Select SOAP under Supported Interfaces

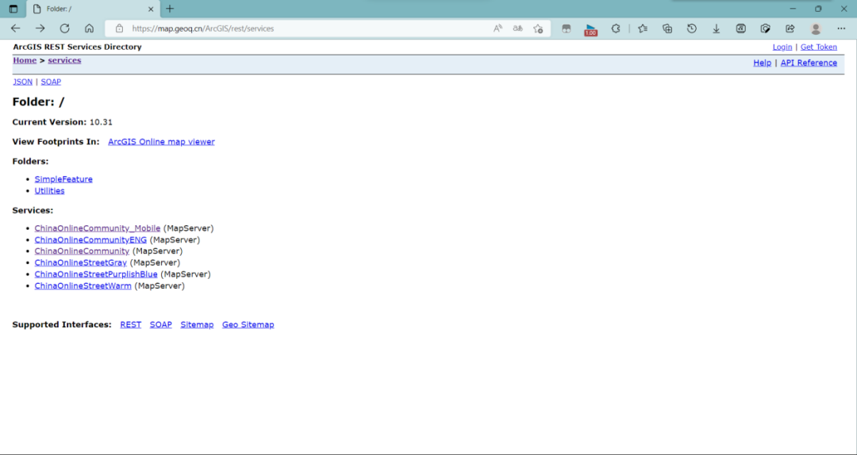160,324
